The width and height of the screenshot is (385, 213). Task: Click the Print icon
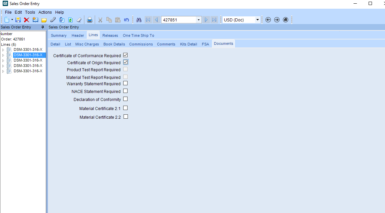click(90, 20)
